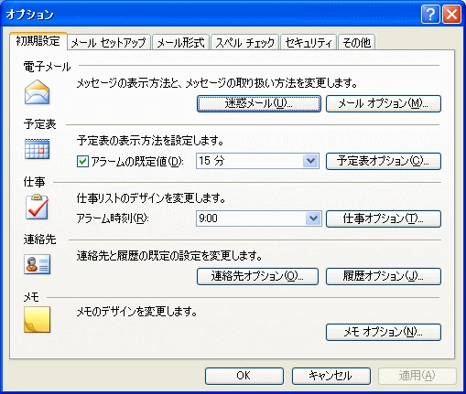466x394 pixels.
Task: Click the yellow sticky note icon
Action: tap(37, 320)
